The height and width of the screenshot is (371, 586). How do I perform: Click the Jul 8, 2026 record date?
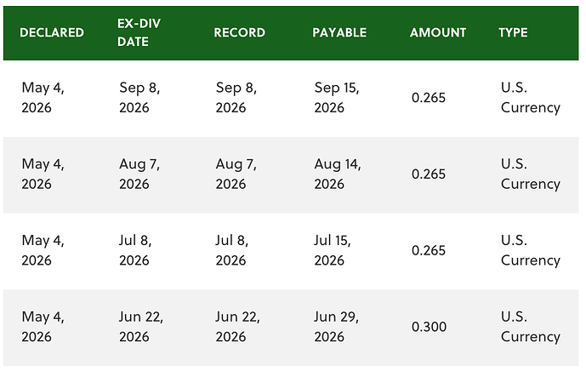231,250
